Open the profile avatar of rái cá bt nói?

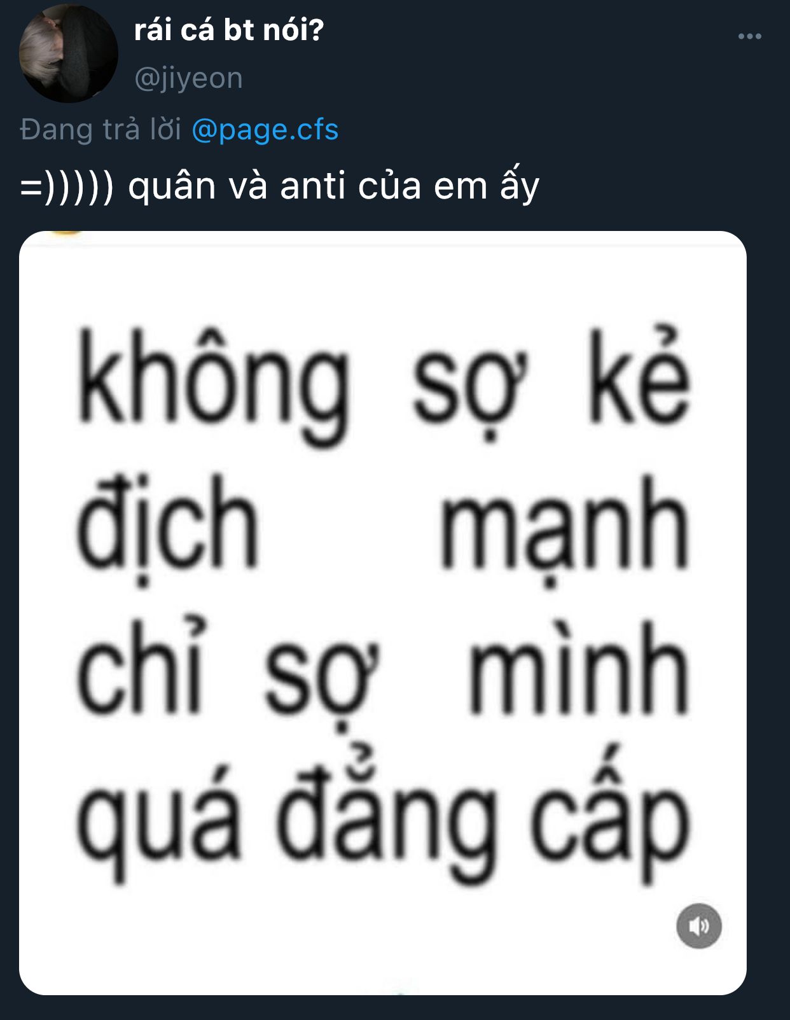click(68, 53)
